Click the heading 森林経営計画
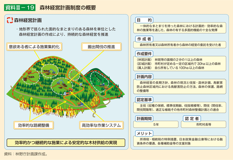This screenshot has width=233, height=160. point(28,21)
